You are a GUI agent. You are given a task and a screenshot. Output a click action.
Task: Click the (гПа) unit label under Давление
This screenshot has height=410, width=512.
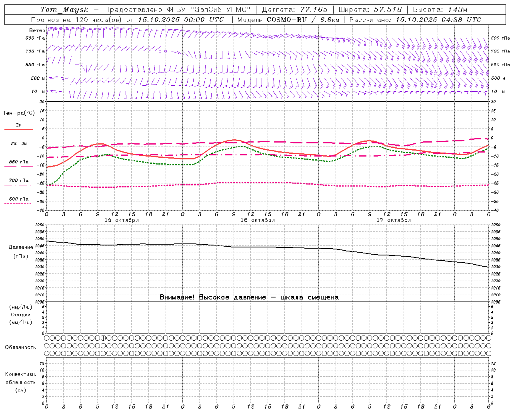(x=21, y=257)
